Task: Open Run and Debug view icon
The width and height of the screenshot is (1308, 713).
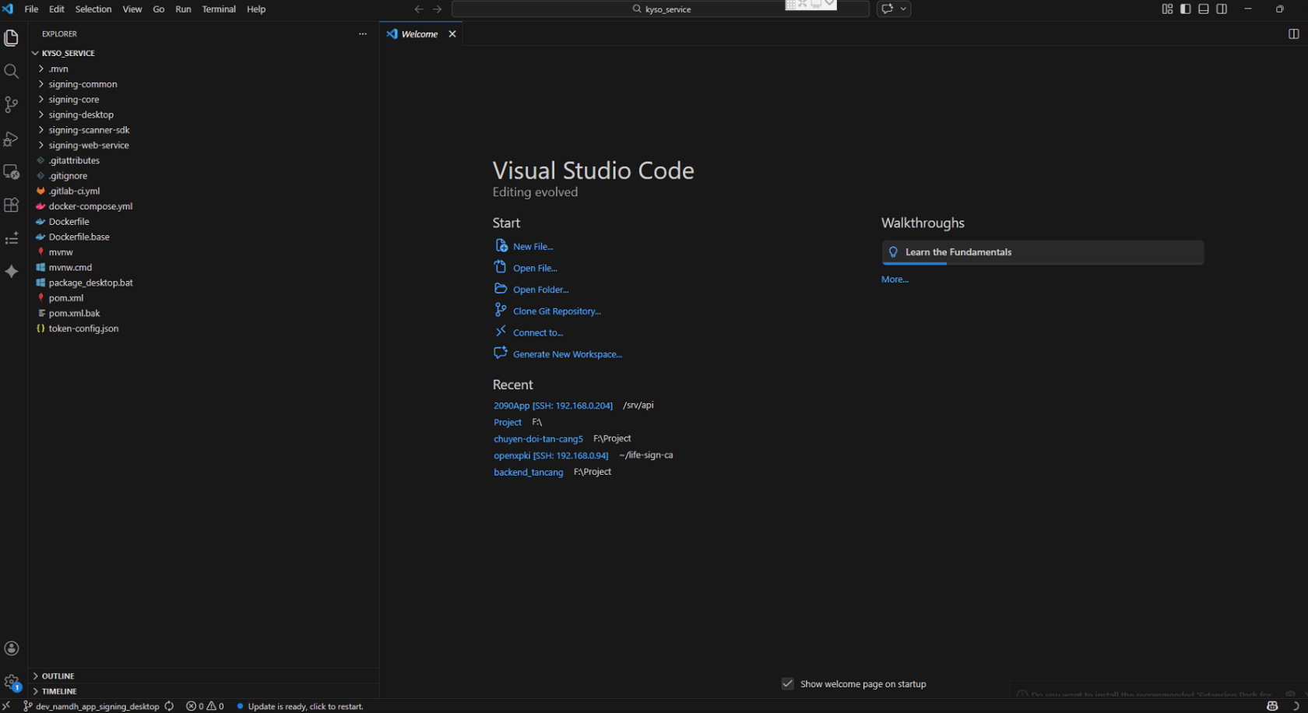Action: (11, 139)
